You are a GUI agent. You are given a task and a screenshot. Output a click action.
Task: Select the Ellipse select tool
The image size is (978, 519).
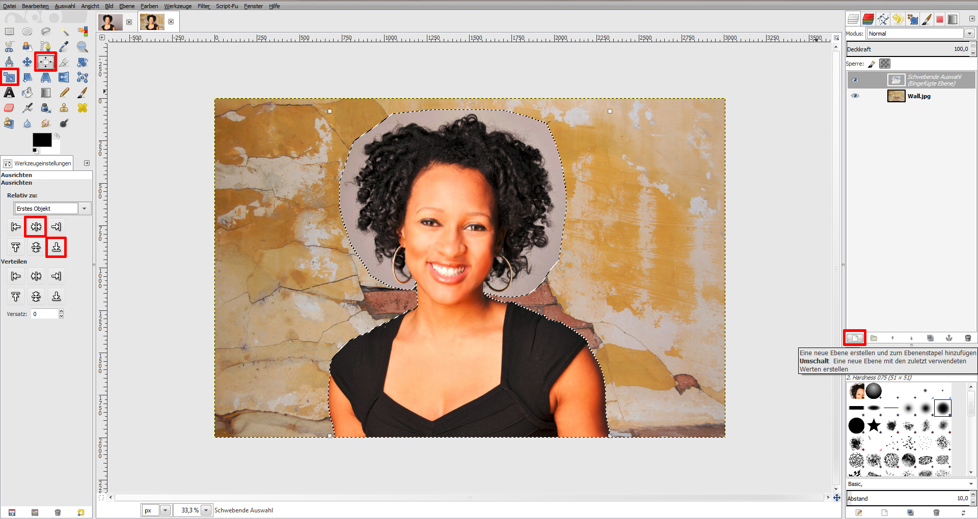click(x=27, y=32)
